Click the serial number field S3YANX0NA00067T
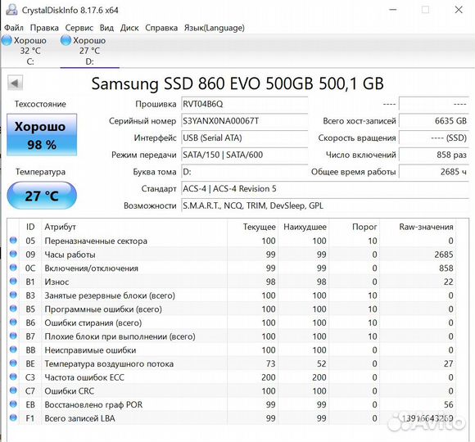 244,121
